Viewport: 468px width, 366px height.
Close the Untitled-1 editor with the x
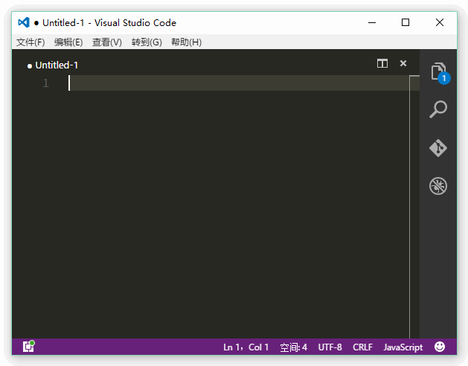(x=403, y=63)
